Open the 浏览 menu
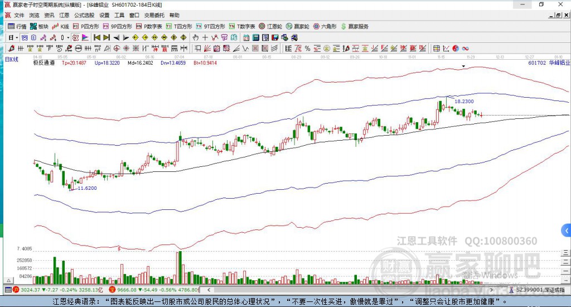 [x=34, y=15]
